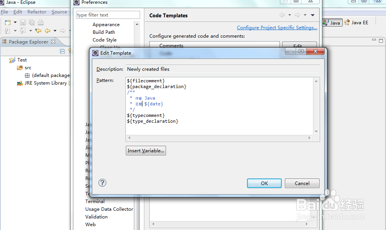
Task: Select Build Path in Preferences tree
Action: [x=104, y=32]
